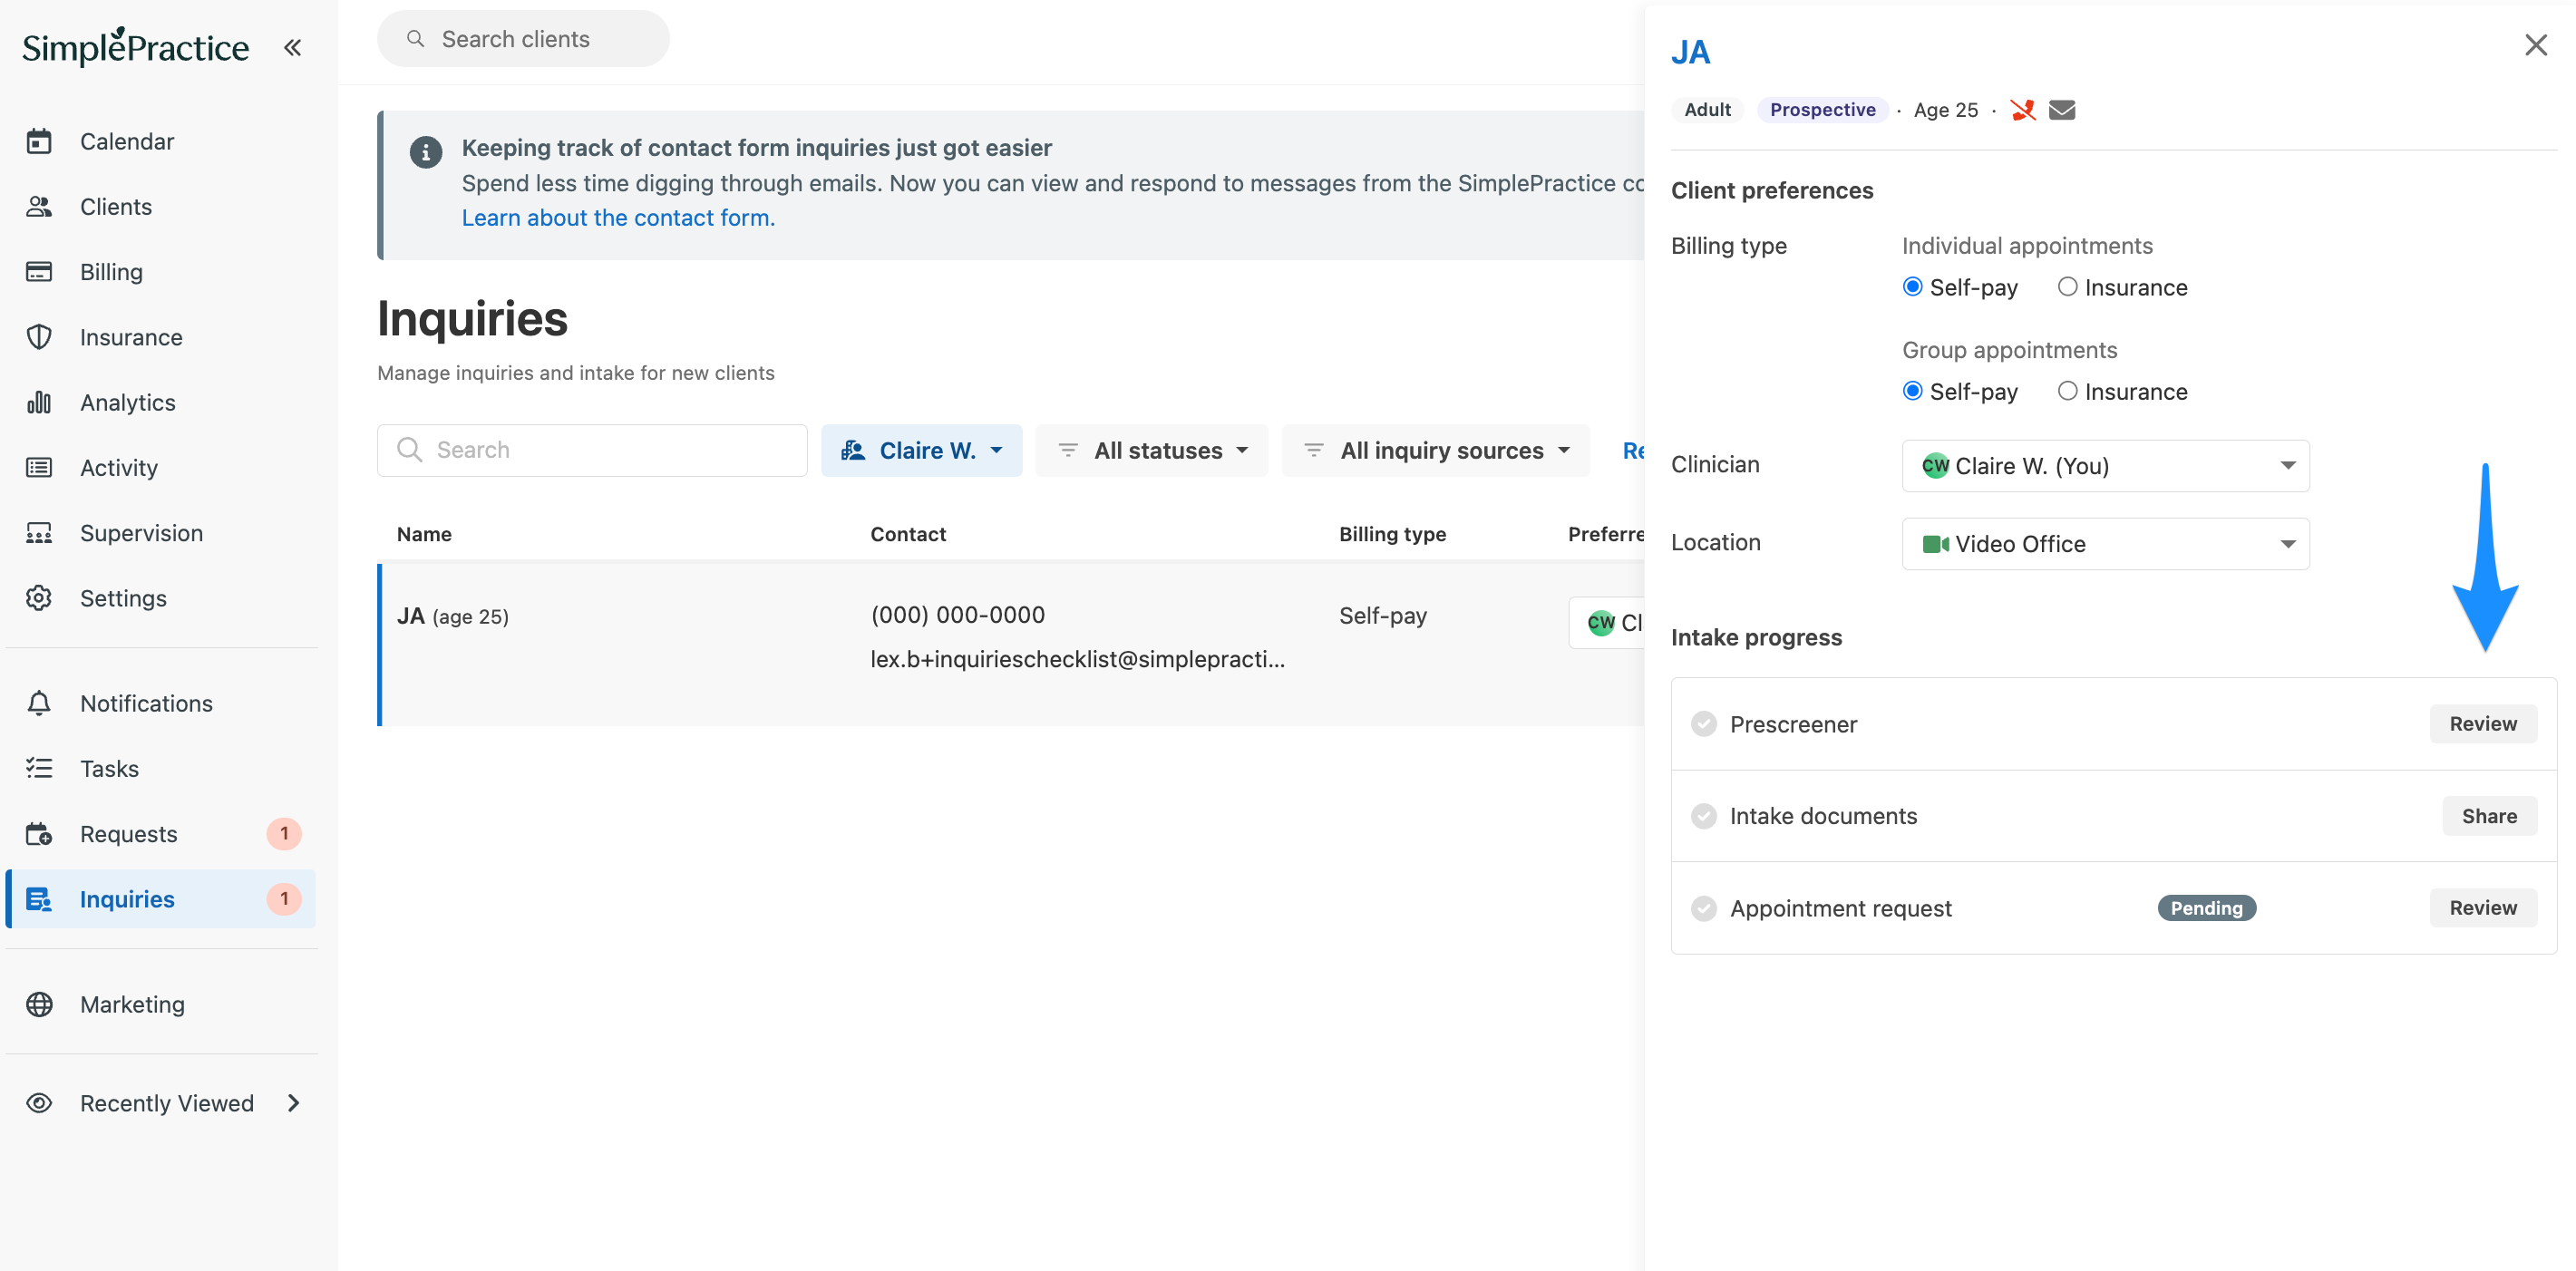Click the Marketing globe icon
This screenshot has width=2576, height=1271.
[39, 1004]
